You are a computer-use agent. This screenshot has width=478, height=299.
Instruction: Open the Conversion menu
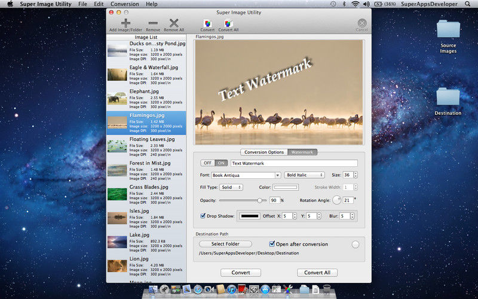(x=125, y=4)
